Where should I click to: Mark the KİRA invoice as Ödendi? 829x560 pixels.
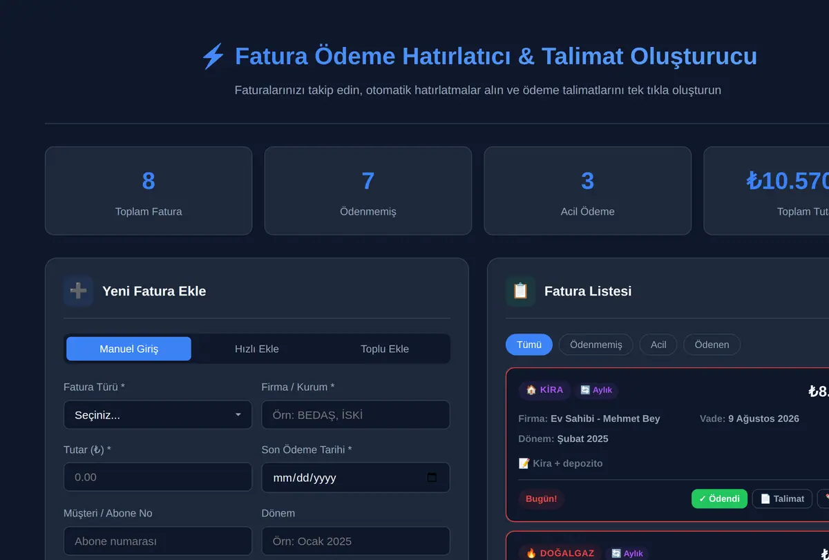(719, 499)
